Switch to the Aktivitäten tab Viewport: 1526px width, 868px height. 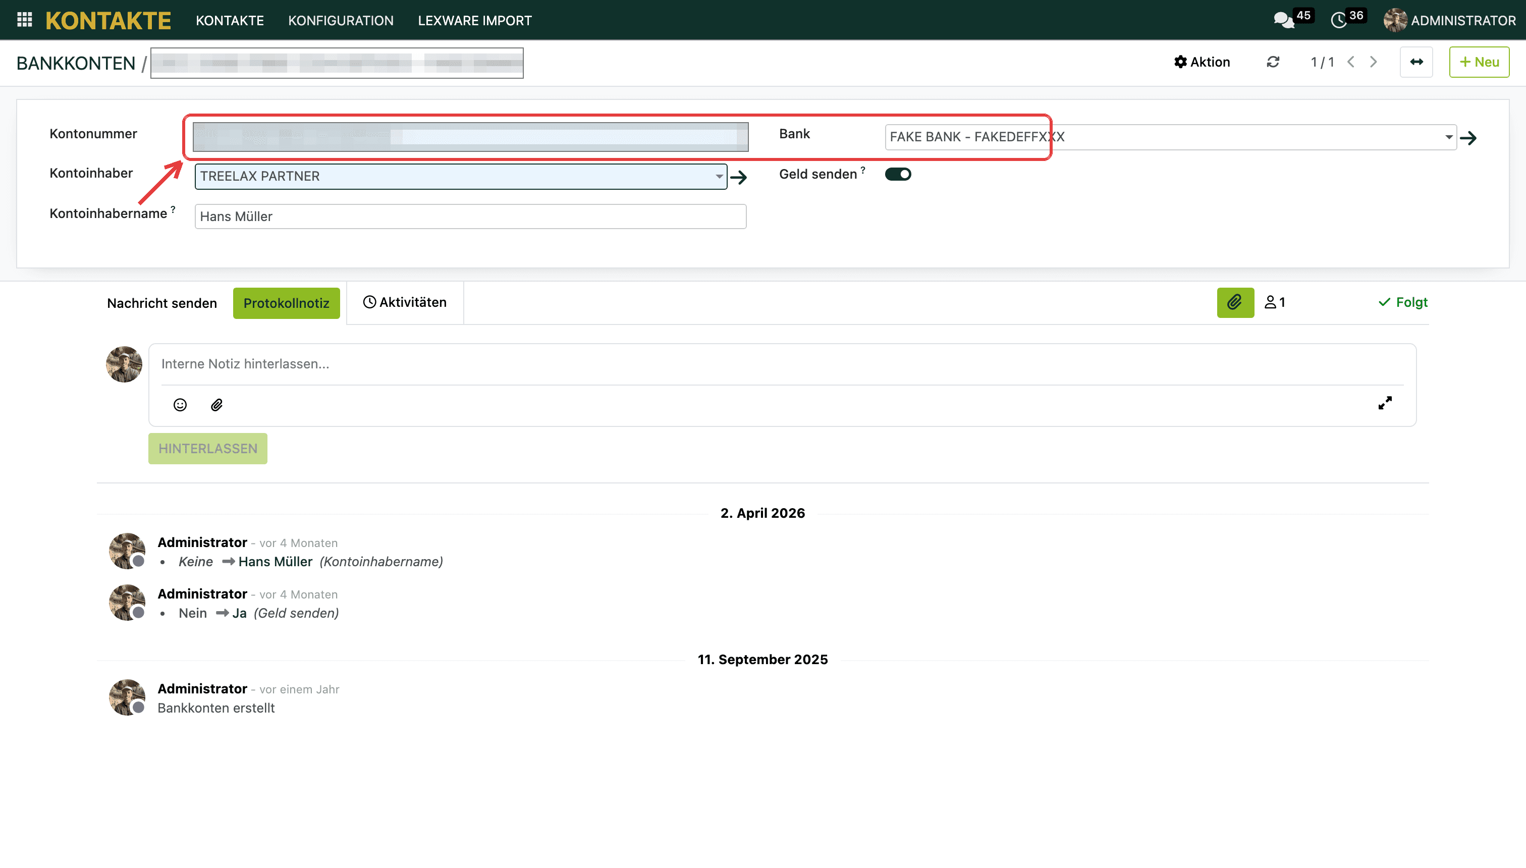[x=405, y=302]
